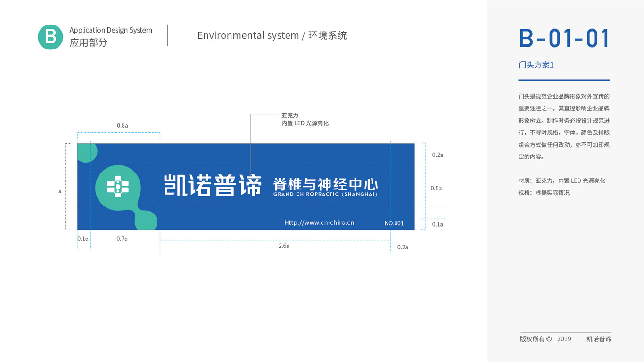
Task: Click the 'B-01-01' page code
Action: [564, 38]
